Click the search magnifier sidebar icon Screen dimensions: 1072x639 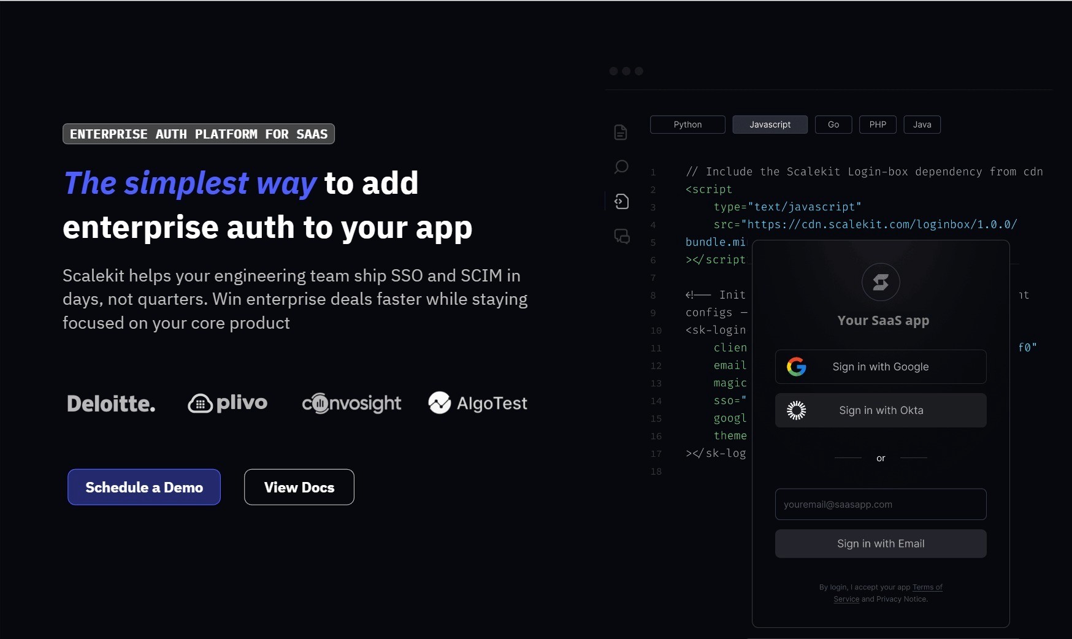[x=621, y=167]
